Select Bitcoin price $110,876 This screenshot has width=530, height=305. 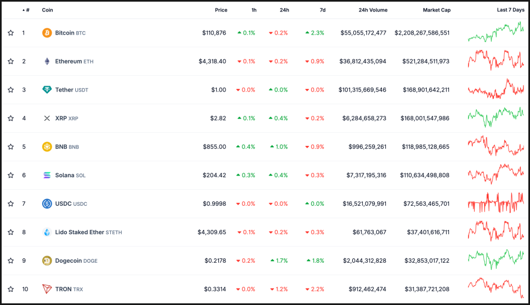pyautogui.click(x=214, y=33)
